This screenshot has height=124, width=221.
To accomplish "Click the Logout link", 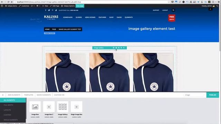I will click(x=165, y=10).
